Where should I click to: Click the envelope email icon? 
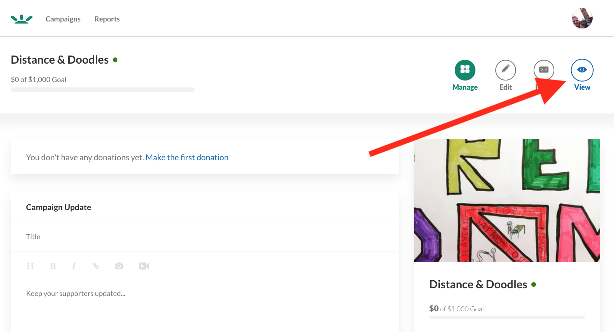[x=544, y=70]
